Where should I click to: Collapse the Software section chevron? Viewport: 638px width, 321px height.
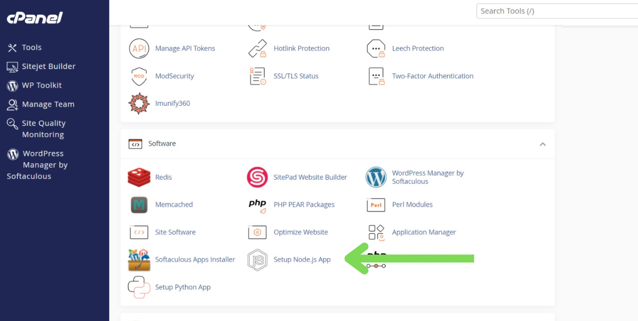542,144
